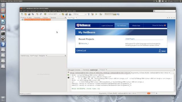Click the Clean and Build Project icon
The image size is (182, 102).
point(92,14)
